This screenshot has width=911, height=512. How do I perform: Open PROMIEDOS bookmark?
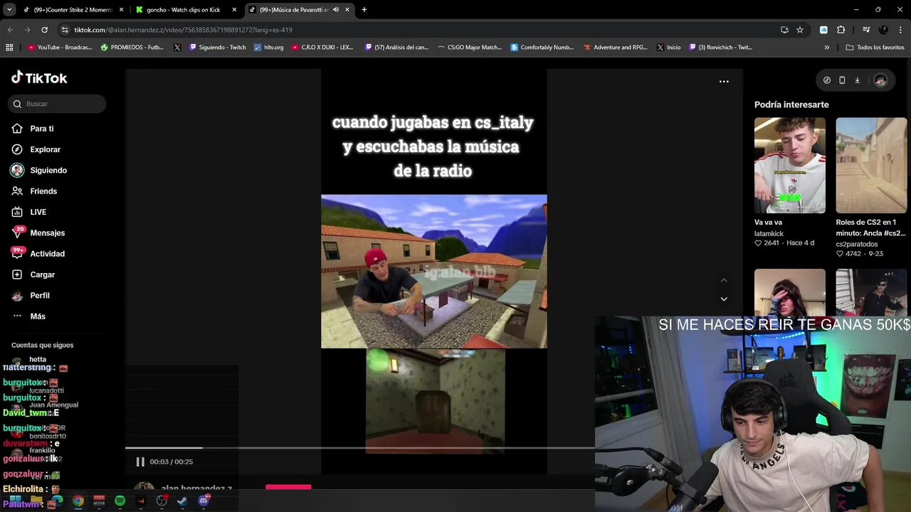(x=132, y=48)
